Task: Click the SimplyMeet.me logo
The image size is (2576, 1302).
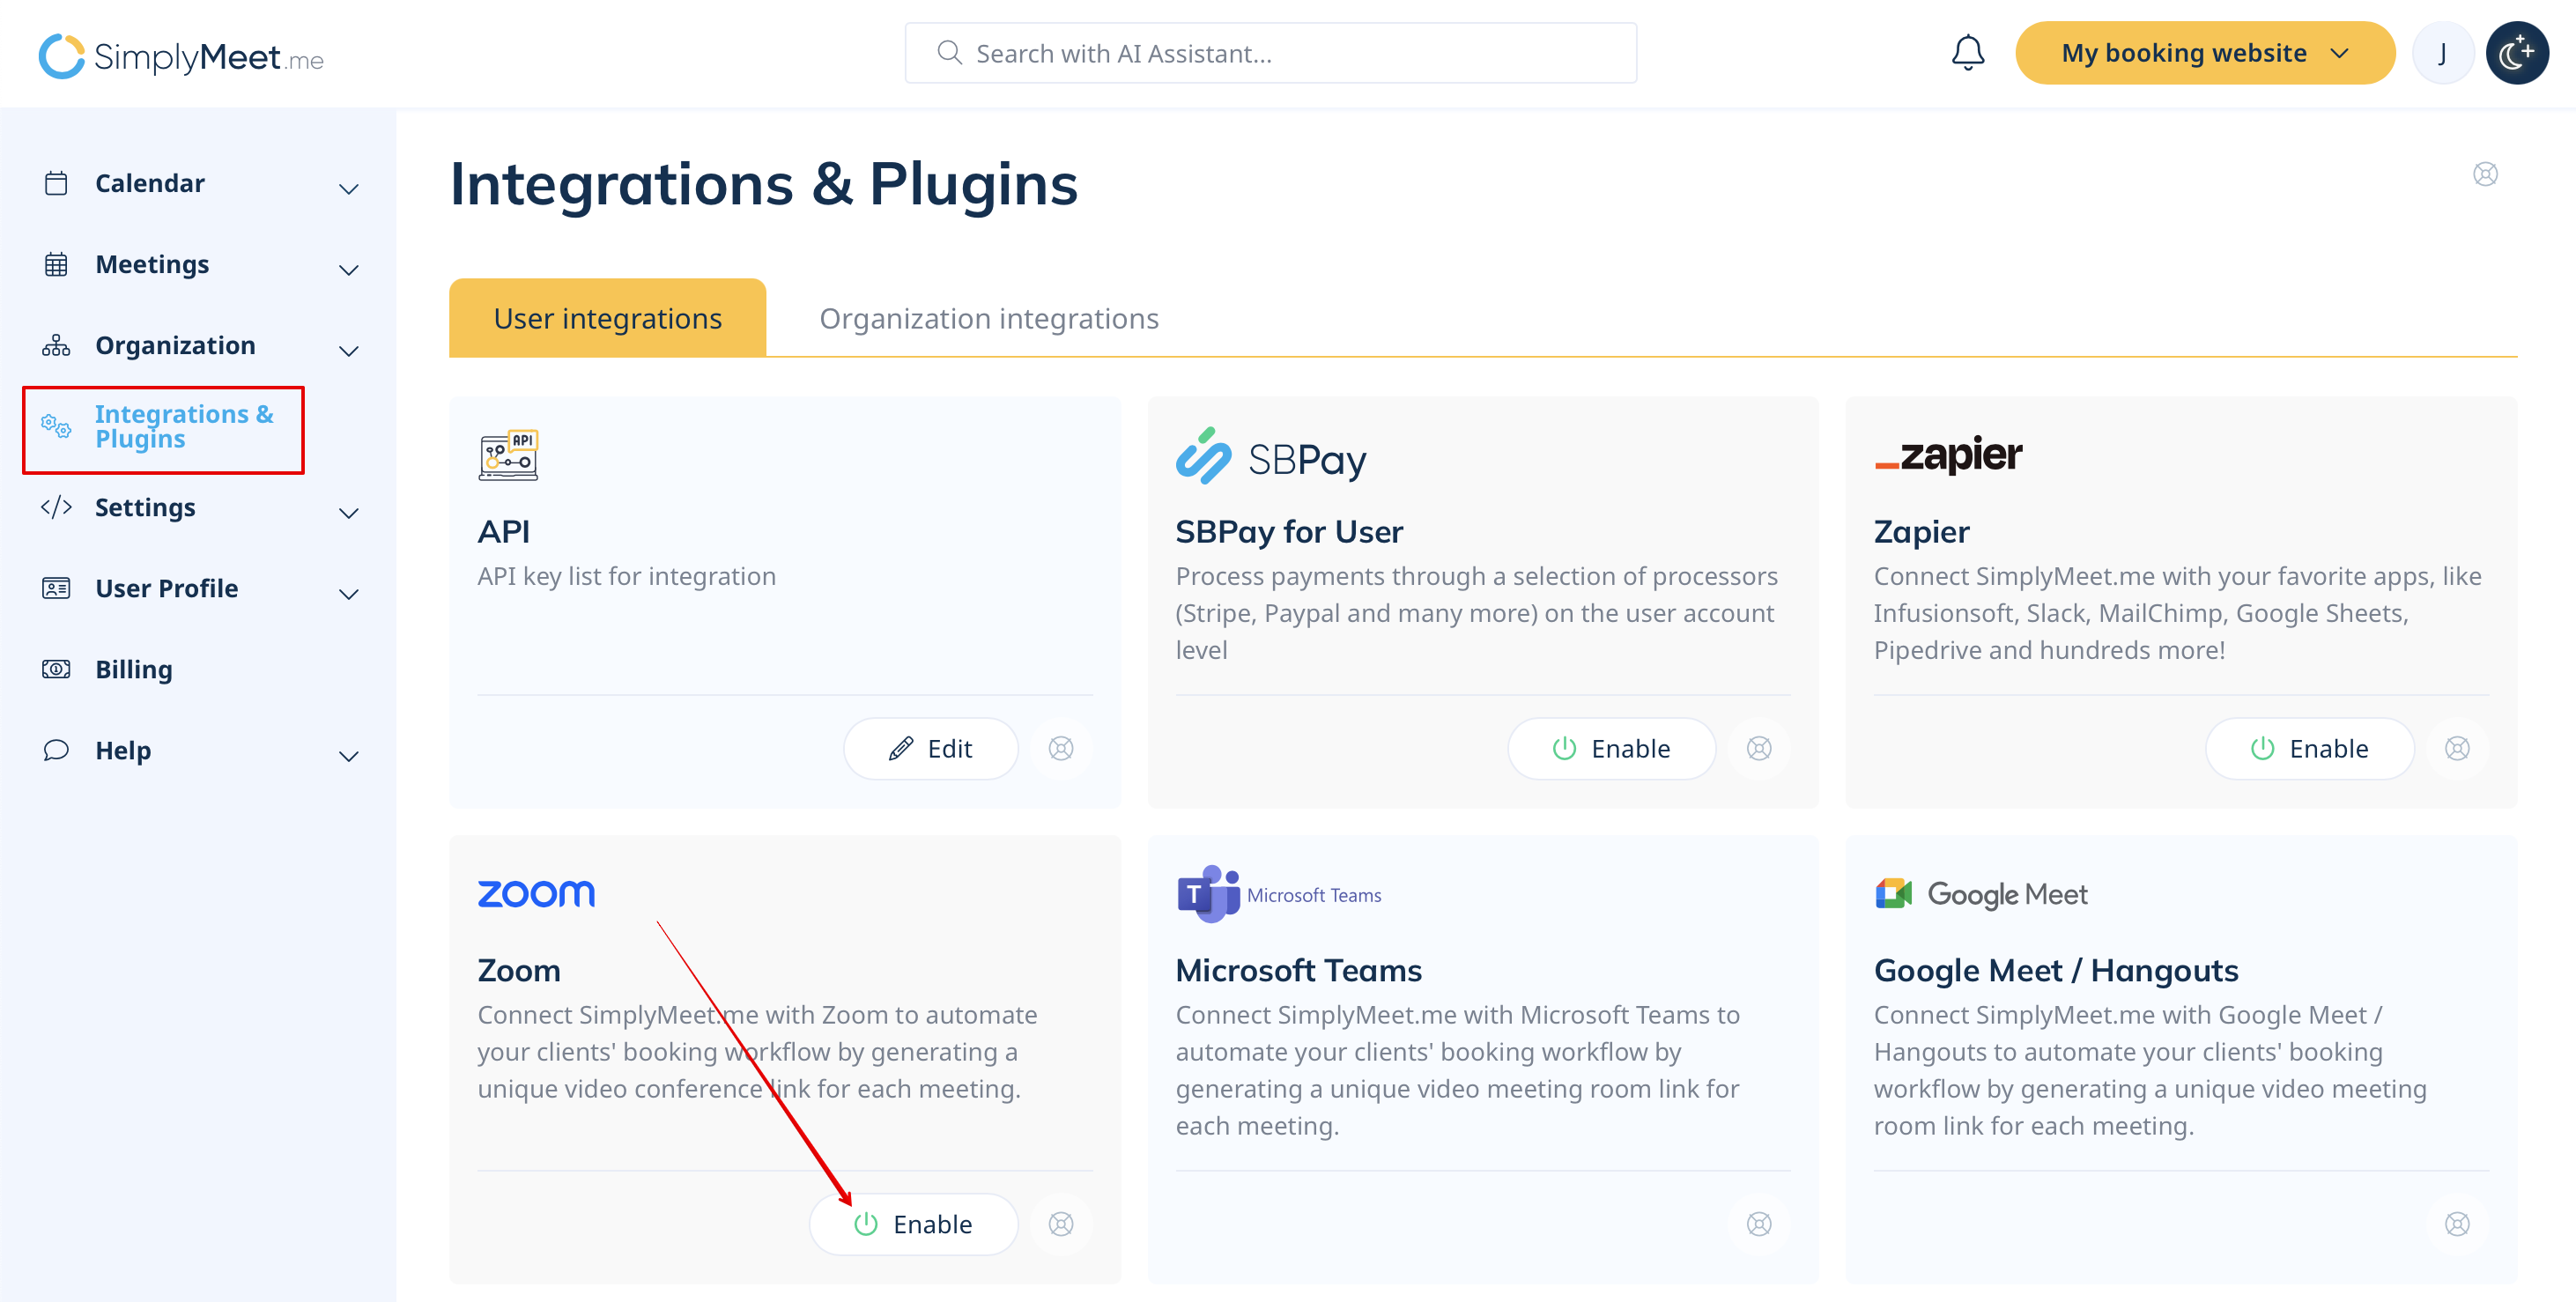Action: pos(181,57)
